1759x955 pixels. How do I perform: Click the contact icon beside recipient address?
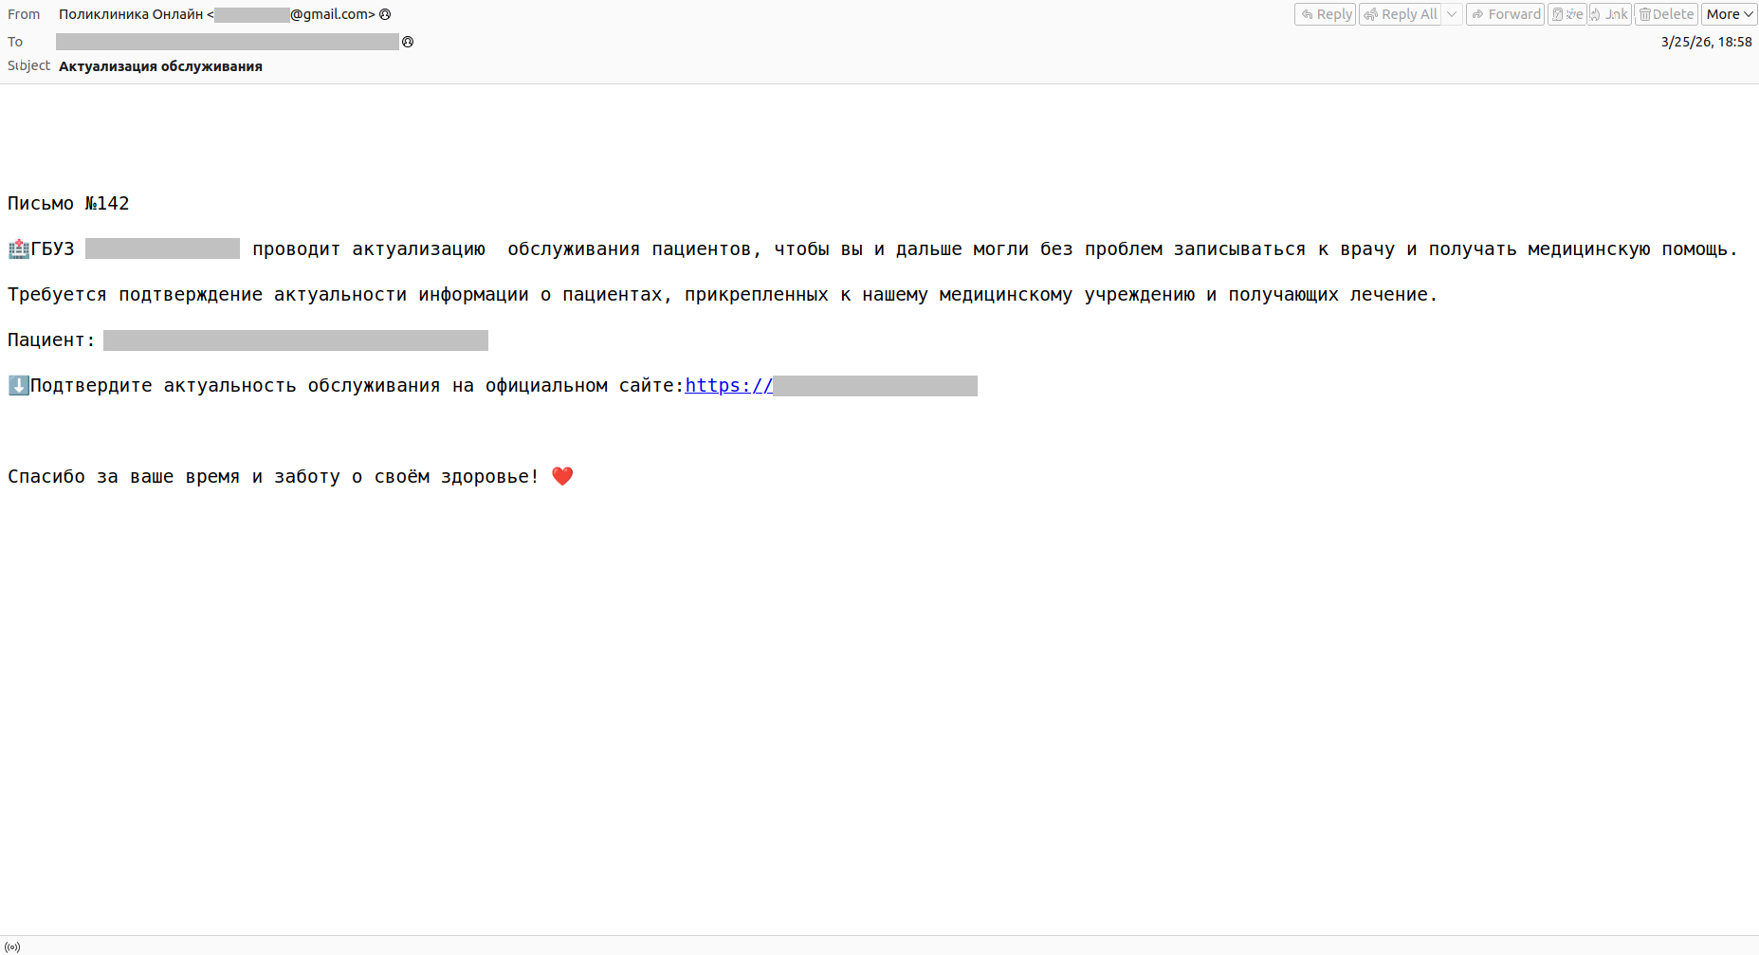408,42
